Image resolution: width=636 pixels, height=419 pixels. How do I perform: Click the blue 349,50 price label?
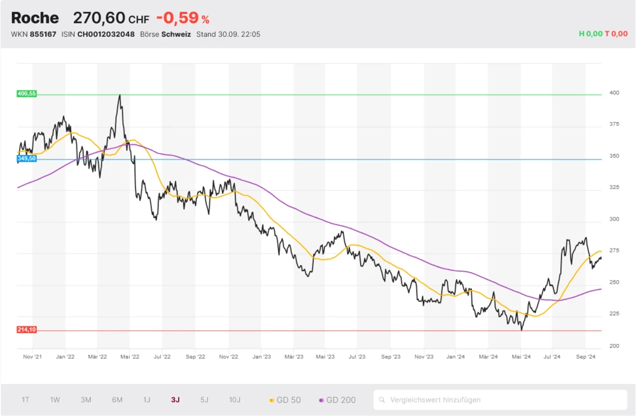coord(27,158)
